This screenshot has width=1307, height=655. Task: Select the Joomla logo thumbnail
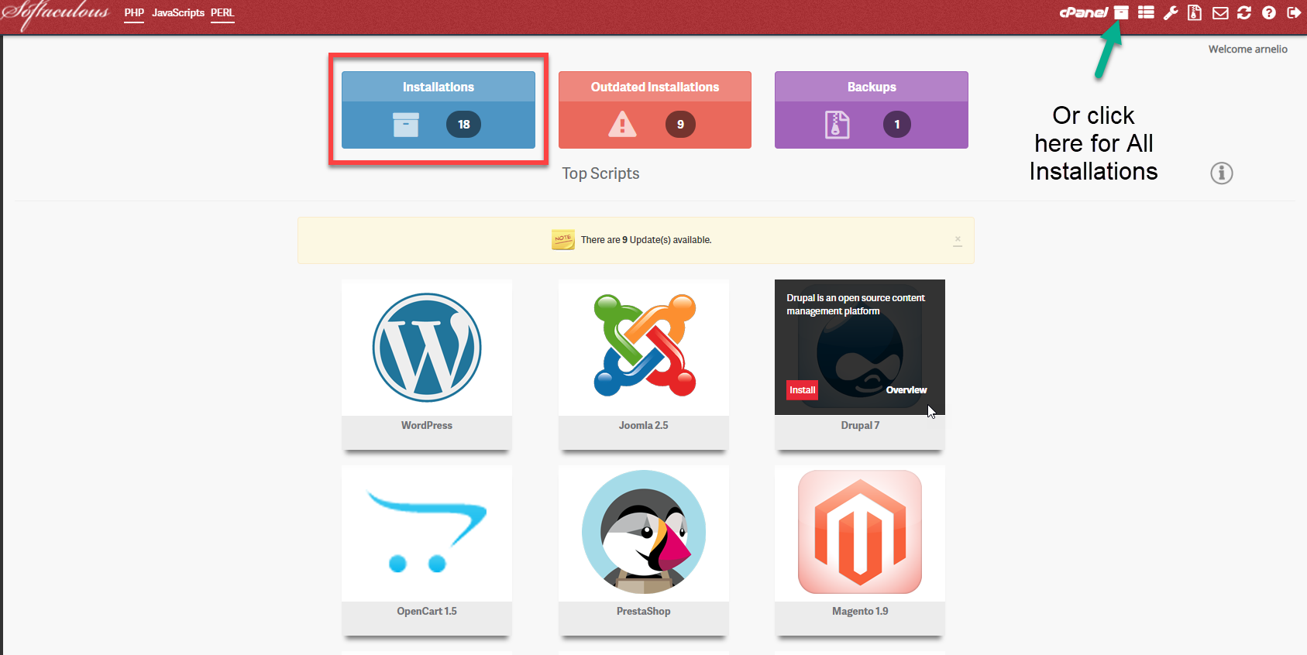click(644, 345)
